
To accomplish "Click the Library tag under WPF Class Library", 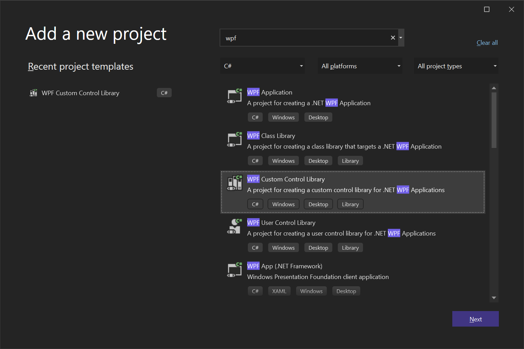I will click(x=350, y=161).
